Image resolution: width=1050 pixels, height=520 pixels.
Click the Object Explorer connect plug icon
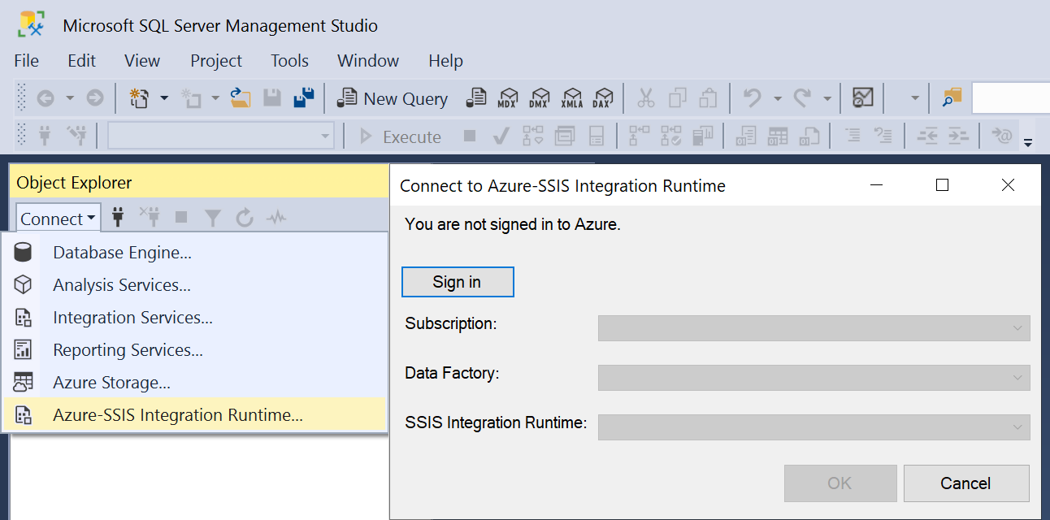tap(118, 217)
